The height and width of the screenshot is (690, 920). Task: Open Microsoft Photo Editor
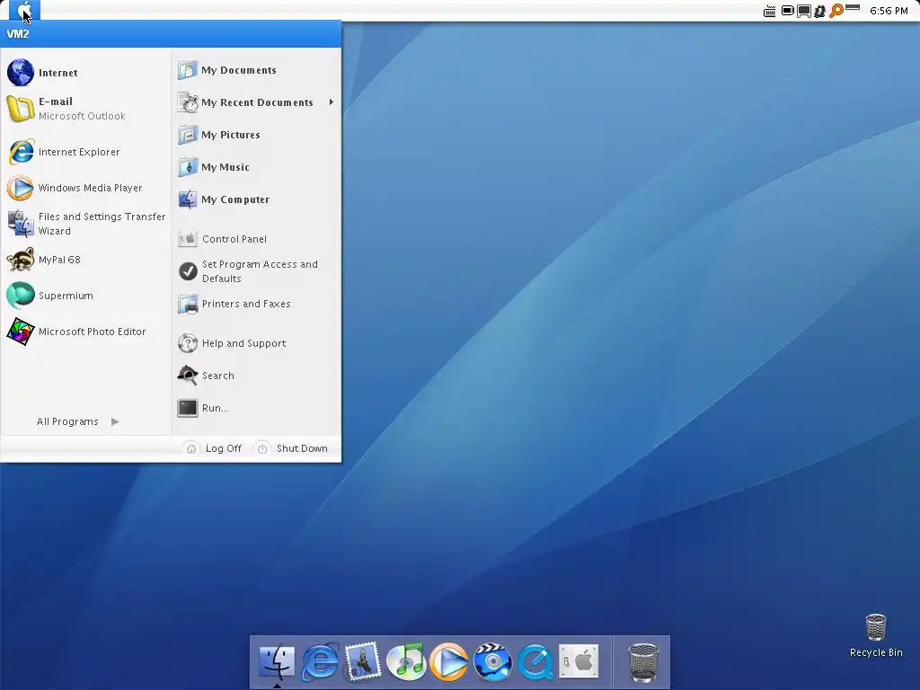point(85,332)
